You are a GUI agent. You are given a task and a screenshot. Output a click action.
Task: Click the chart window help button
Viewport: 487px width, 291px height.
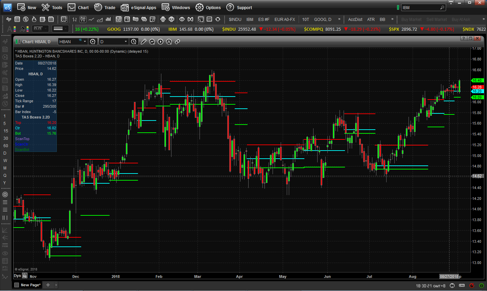[x=464, y=38]
